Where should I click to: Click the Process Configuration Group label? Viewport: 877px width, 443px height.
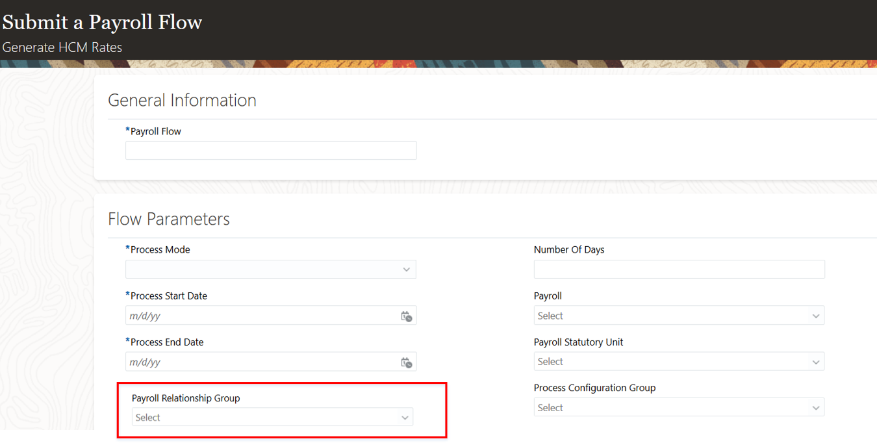(594, 388)
